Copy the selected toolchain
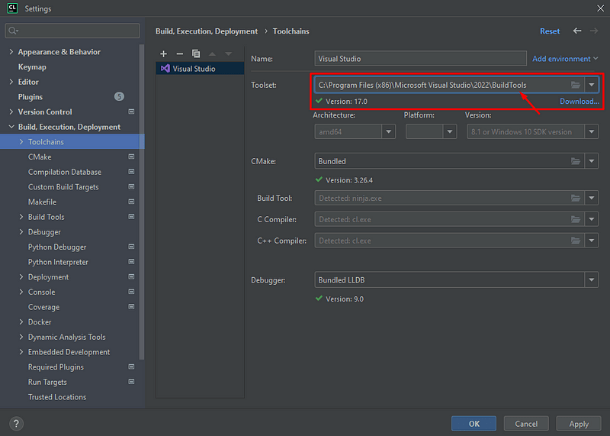This screenshot has width=610, height=436. [196, 53]
